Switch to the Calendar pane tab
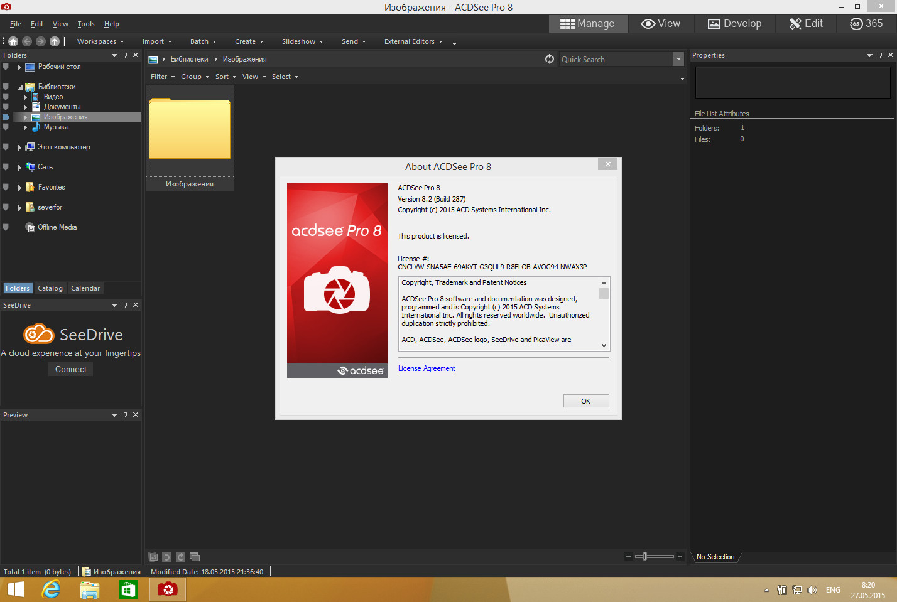This screenshot has width=897, height=602. click(x=85, y=288)
